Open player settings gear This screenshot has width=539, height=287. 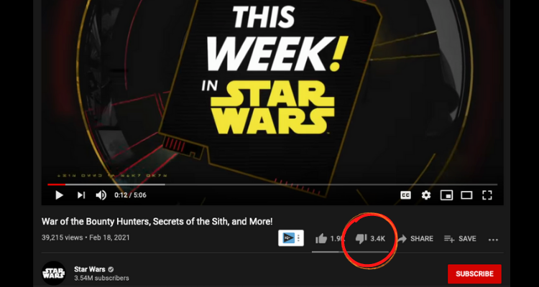(x=426, y=195)
